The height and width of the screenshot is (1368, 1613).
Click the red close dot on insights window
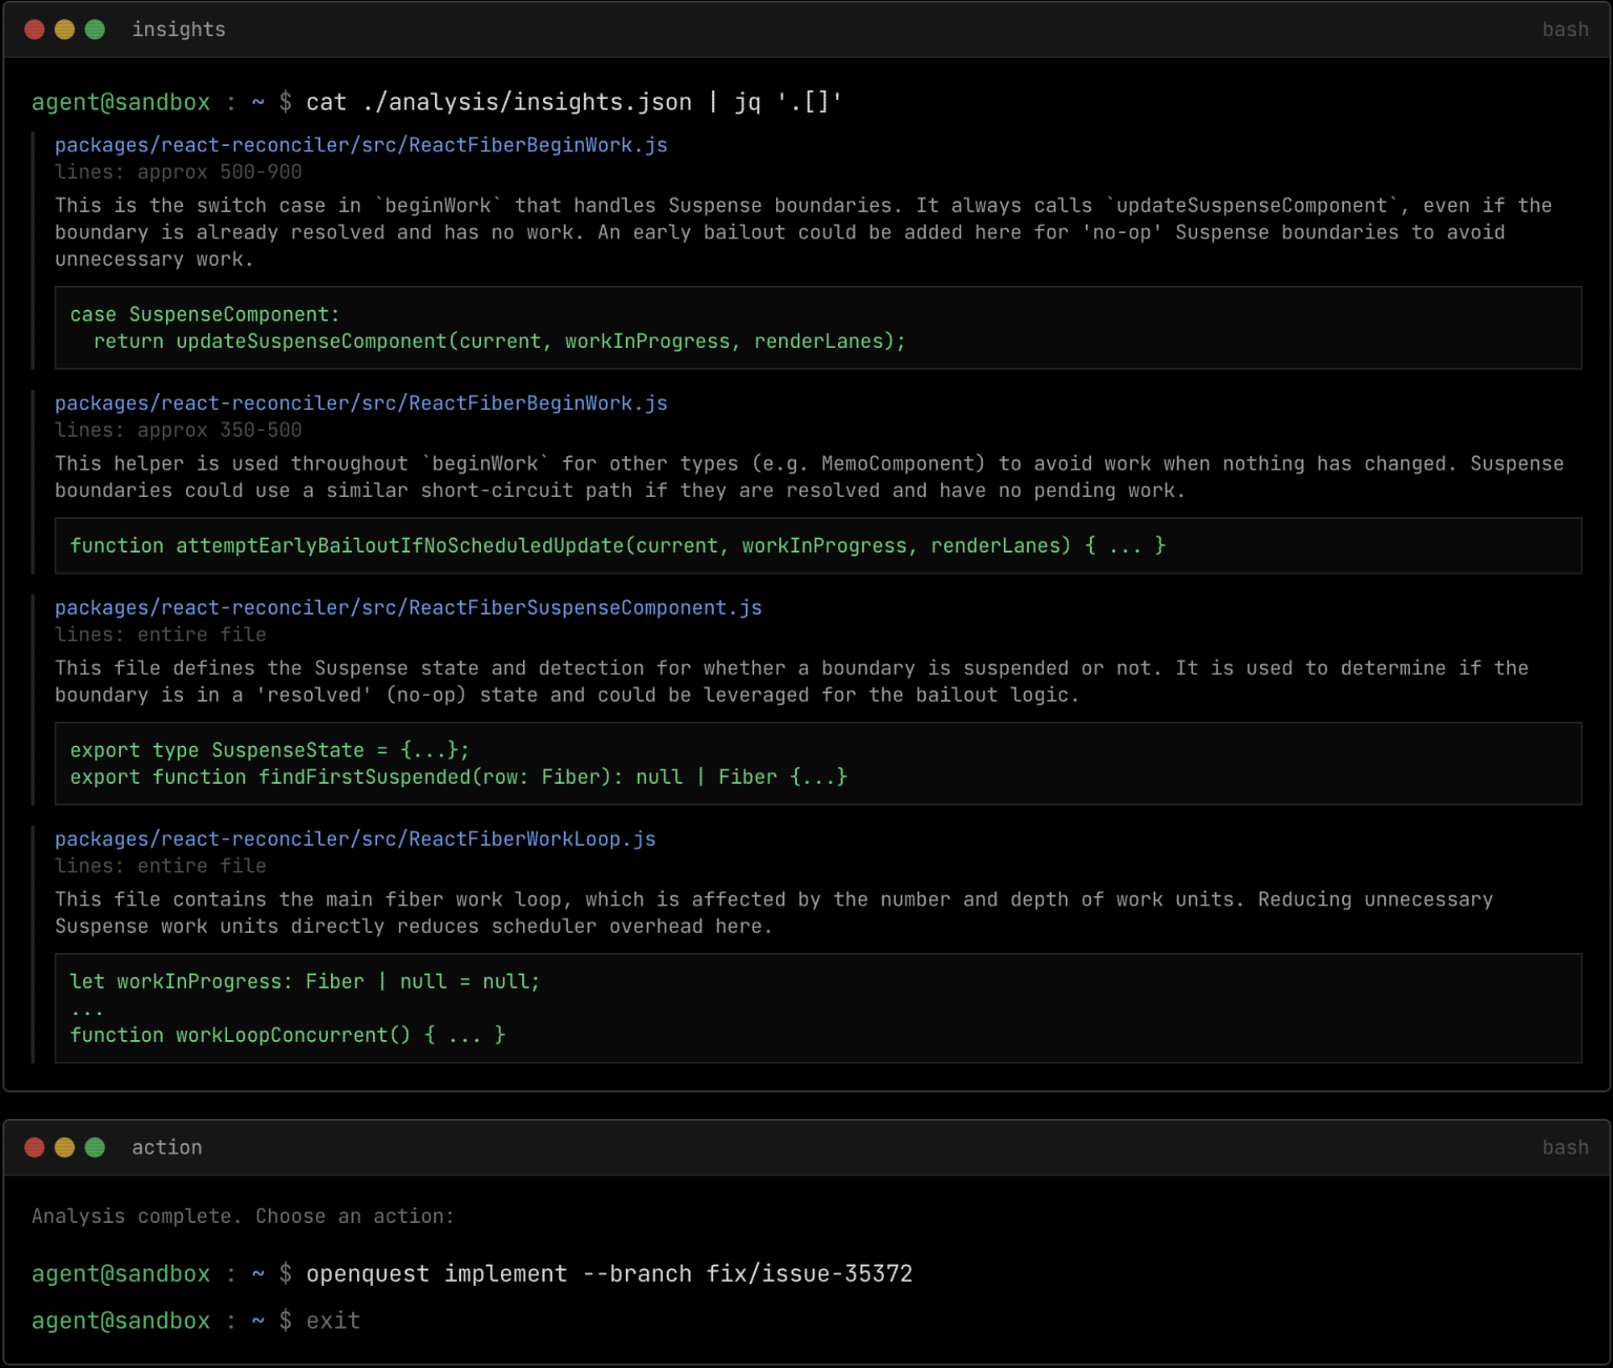[x=35, y=30]
